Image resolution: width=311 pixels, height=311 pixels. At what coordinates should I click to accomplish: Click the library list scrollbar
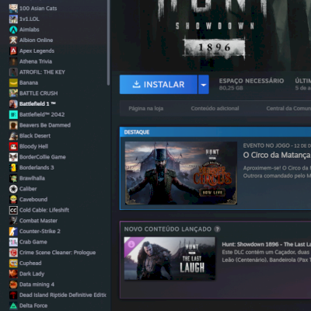pyautogui.click(x=108, y=43)
